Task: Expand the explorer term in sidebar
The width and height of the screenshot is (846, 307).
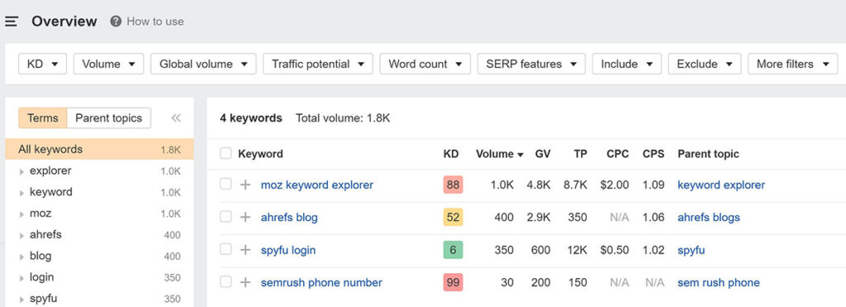Action: click(21, 172)
